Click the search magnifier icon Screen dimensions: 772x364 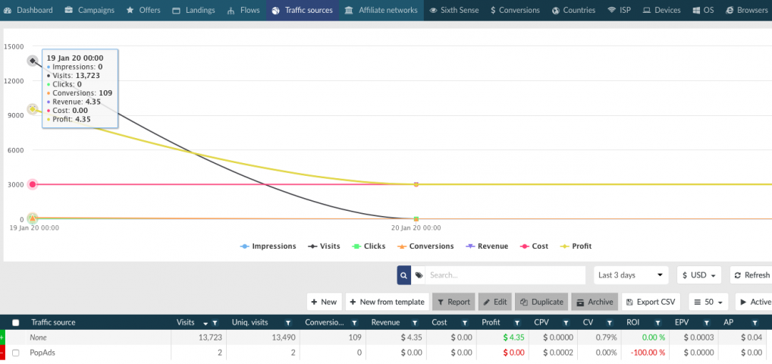(x=404, y=275)
